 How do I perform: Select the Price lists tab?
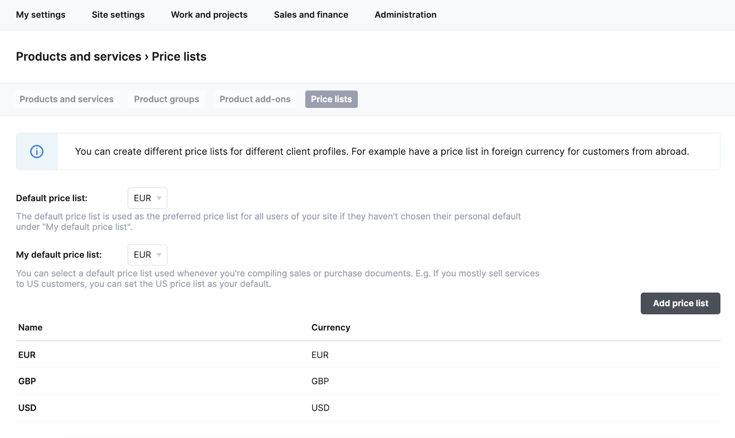(331, 99)
